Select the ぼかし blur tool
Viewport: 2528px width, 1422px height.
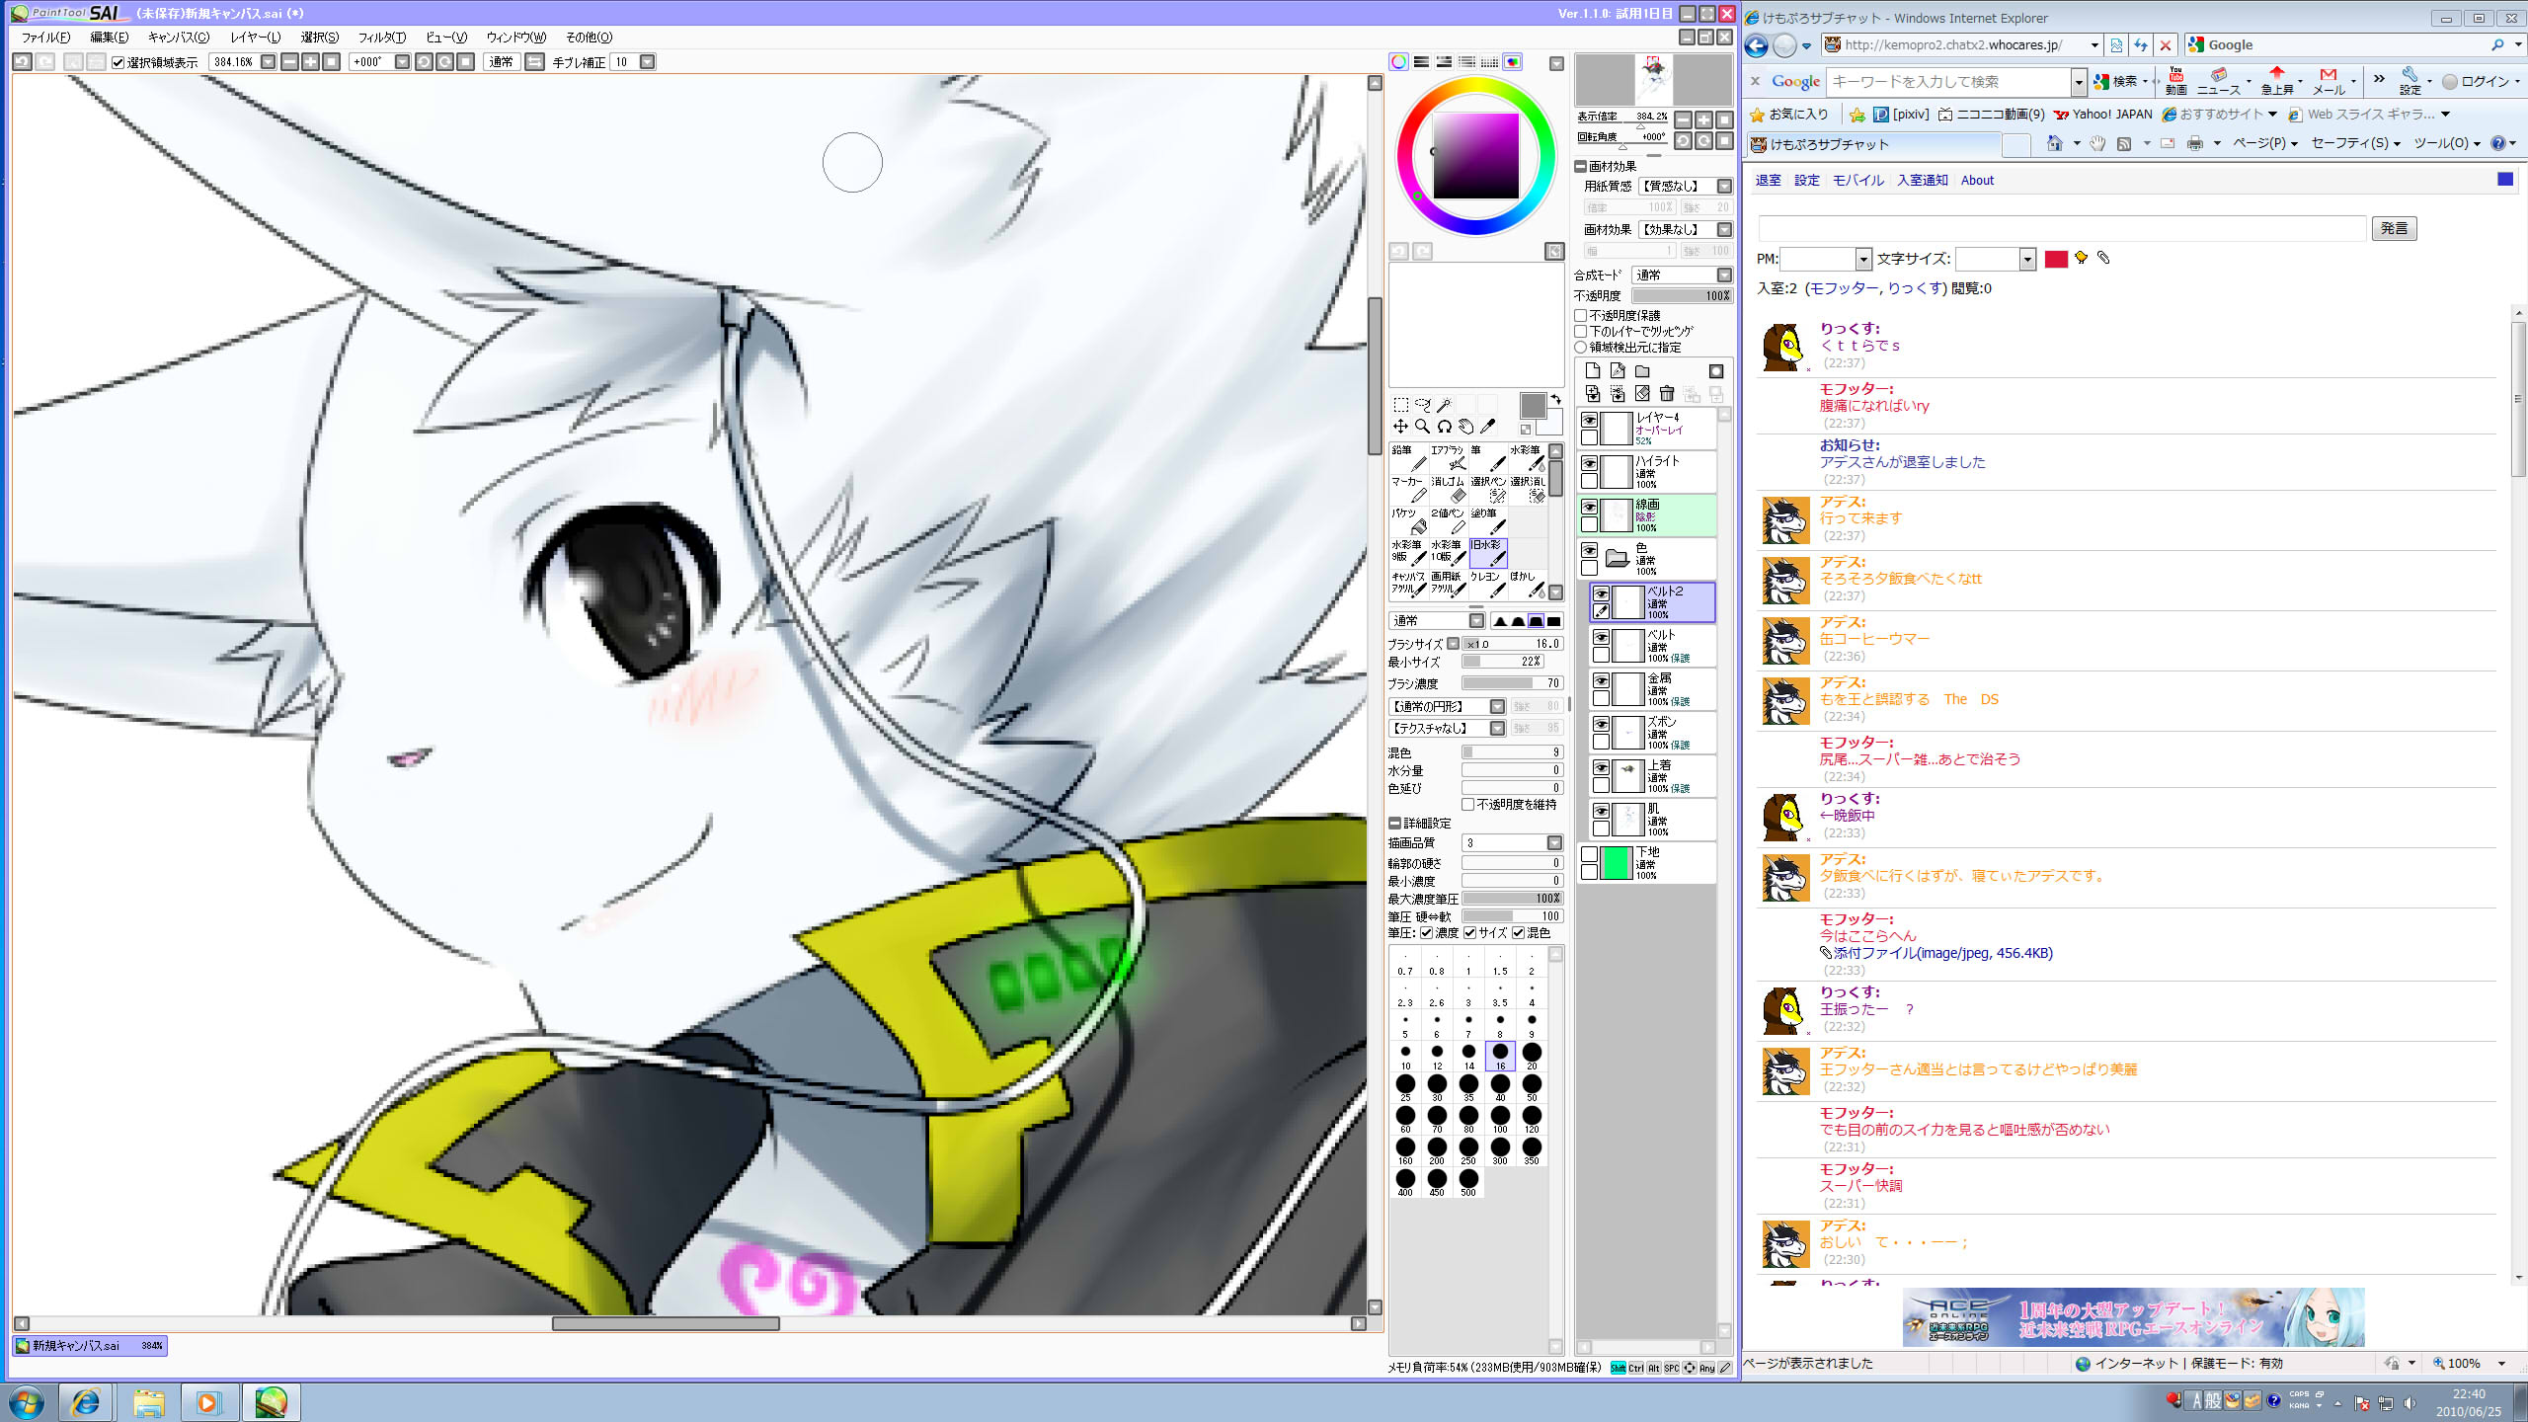click(1526, 585)
